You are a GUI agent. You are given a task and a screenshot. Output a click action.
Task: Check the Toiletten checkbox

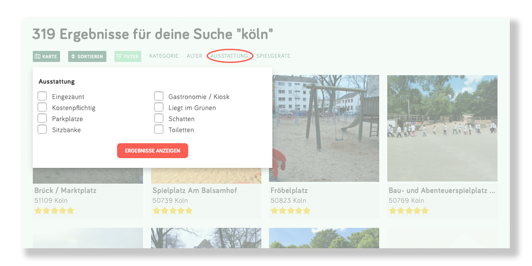click(x=159, y=129)
